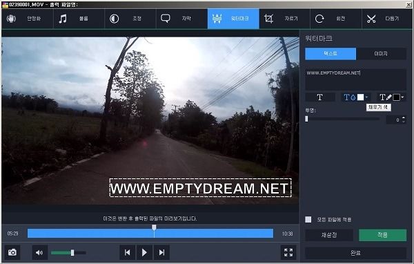Click the 05:29 current time label
Viewport: 414px width, 264px height.
(12, 234)
